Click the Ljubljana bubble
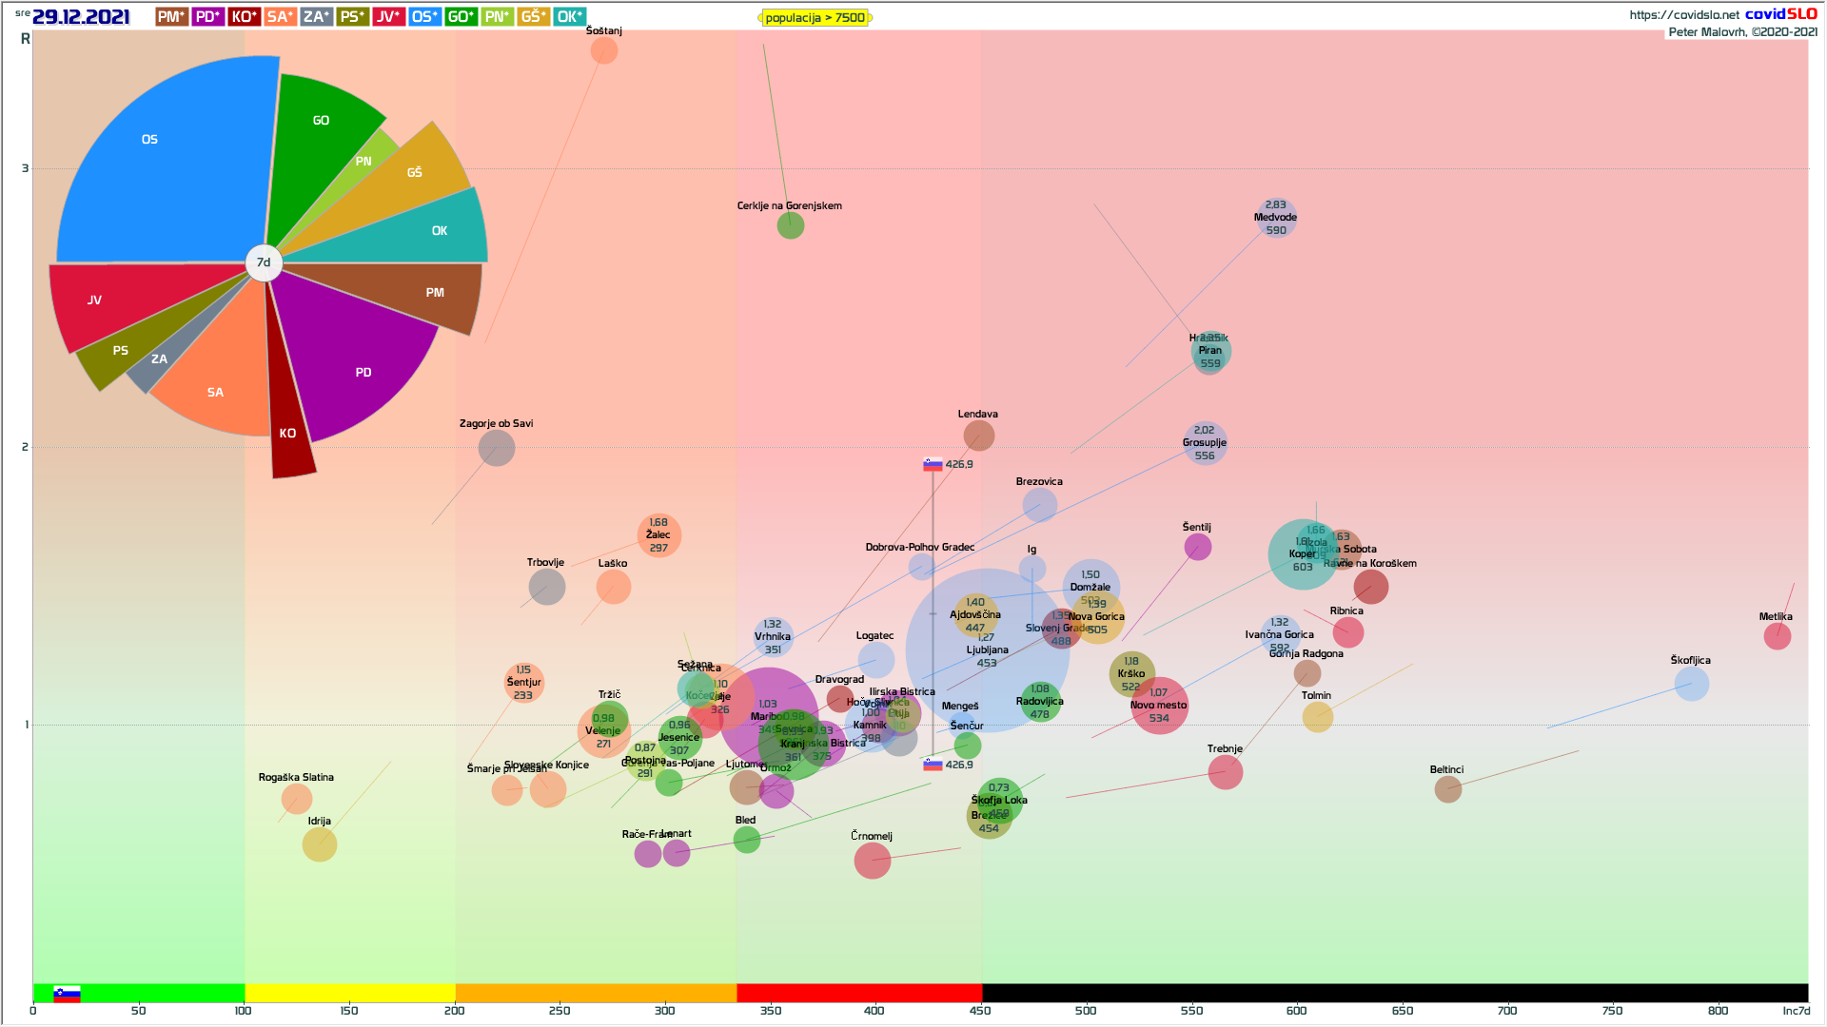1827x1027 pixels. 988,650
